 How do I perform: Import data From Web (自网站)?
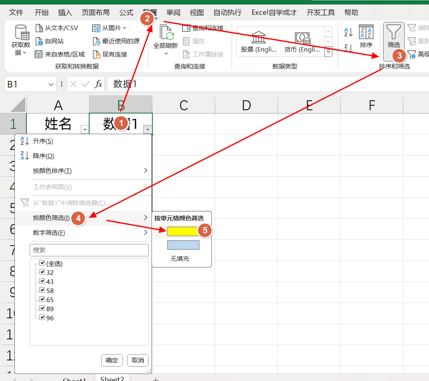pos(50,41)
